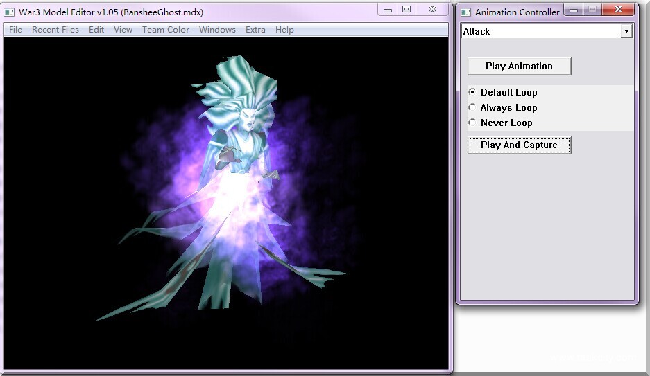Open the Recent Files submenu

point(55,30)
